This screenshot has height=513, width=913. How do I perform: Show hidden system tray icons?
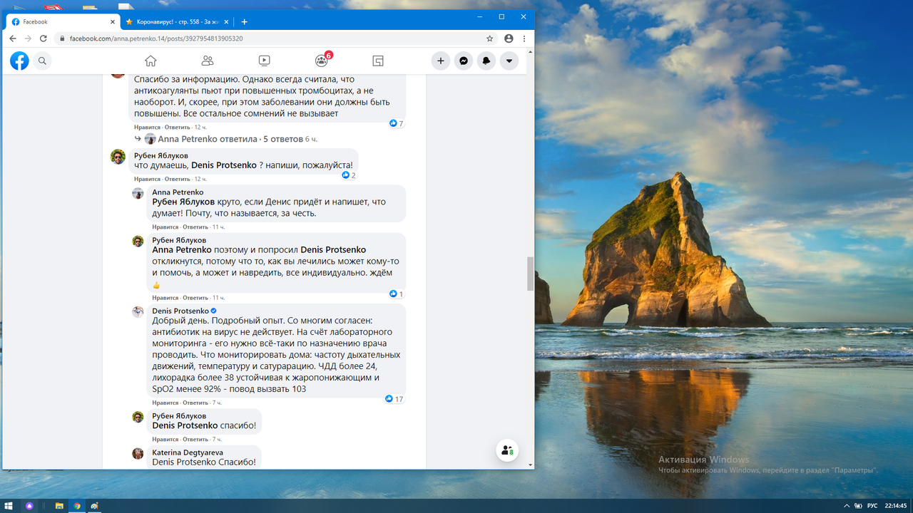846,506
